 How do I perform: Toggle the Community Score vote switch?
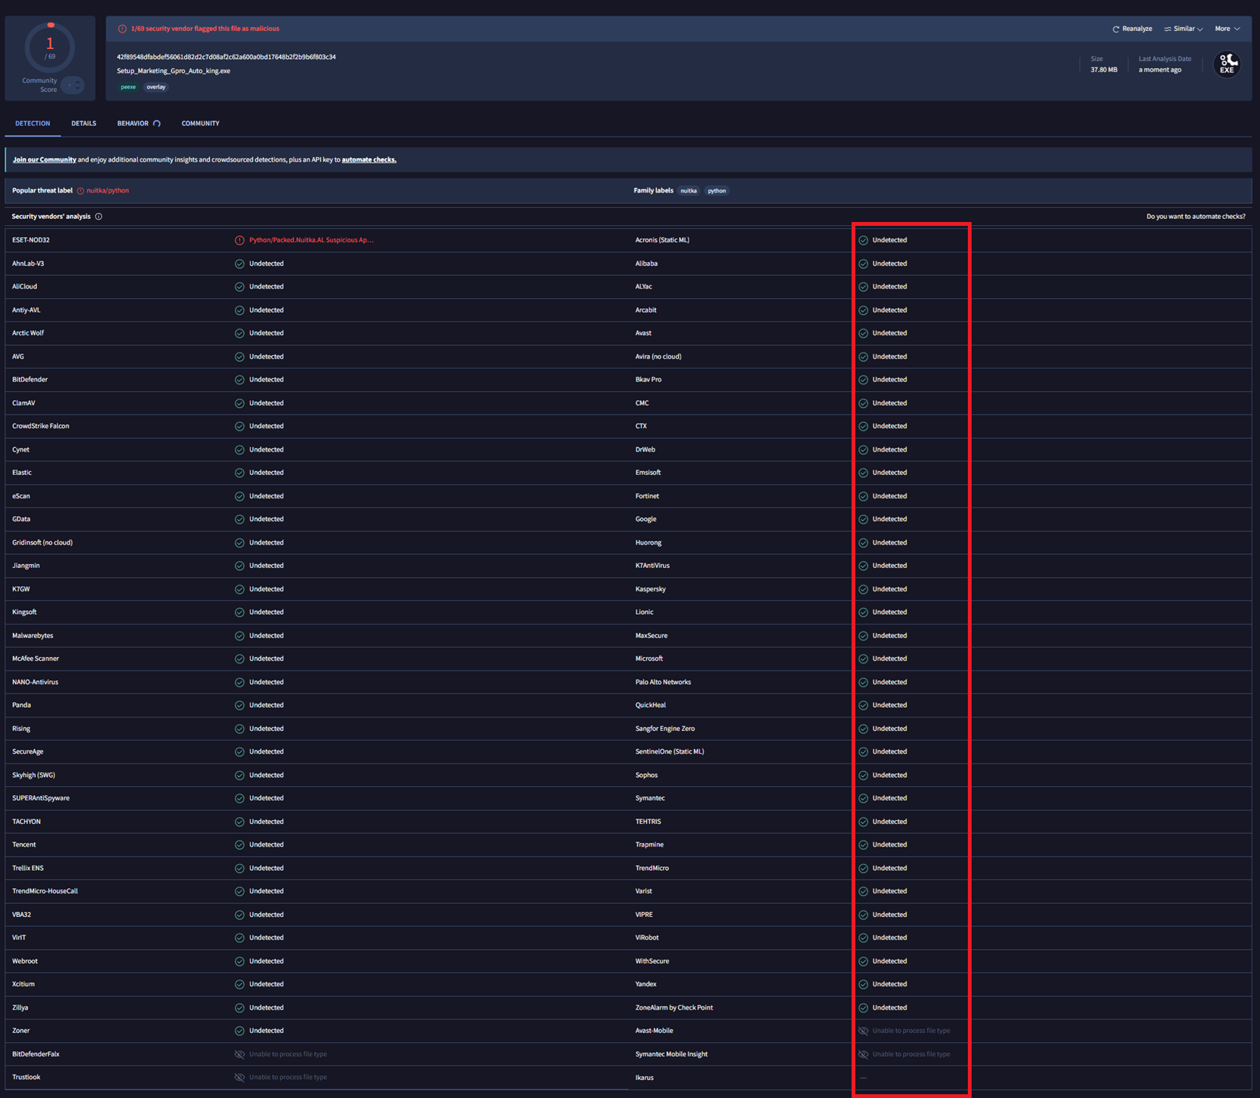pyautogui.click(x=72, y=85)
